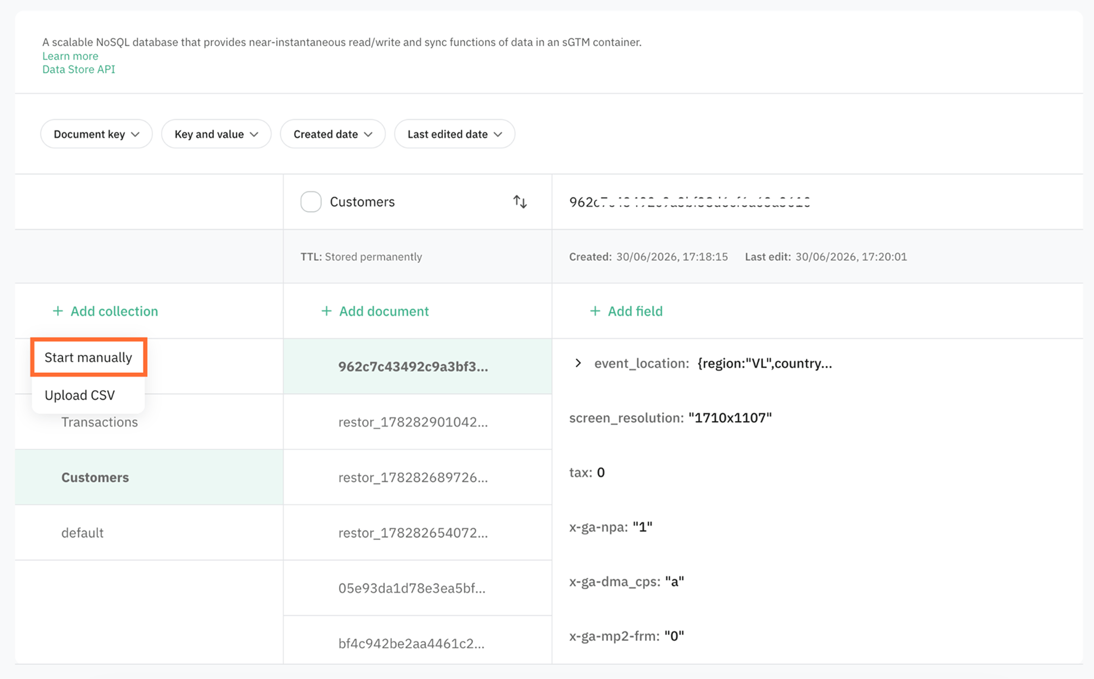Click the x-ga-dma_cps field row
This screenshot has width=1094, height=679.
tap(626, 582)
